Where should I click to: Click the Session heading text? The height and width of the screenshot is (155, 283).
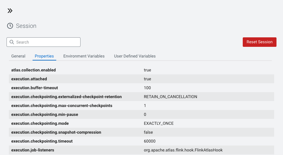26,26
